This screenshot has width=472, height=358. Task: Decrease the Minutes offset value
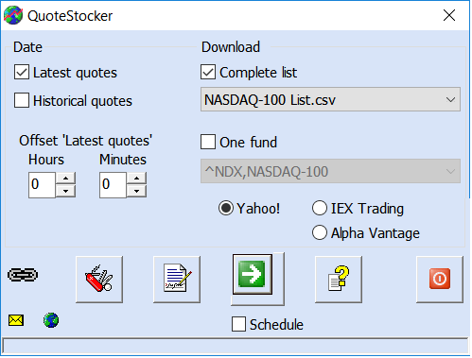point(136,191)
